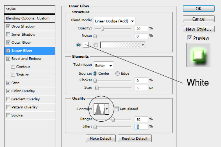Click the Size px value field
Screen dimensions: 221x147
click(141, 88)
